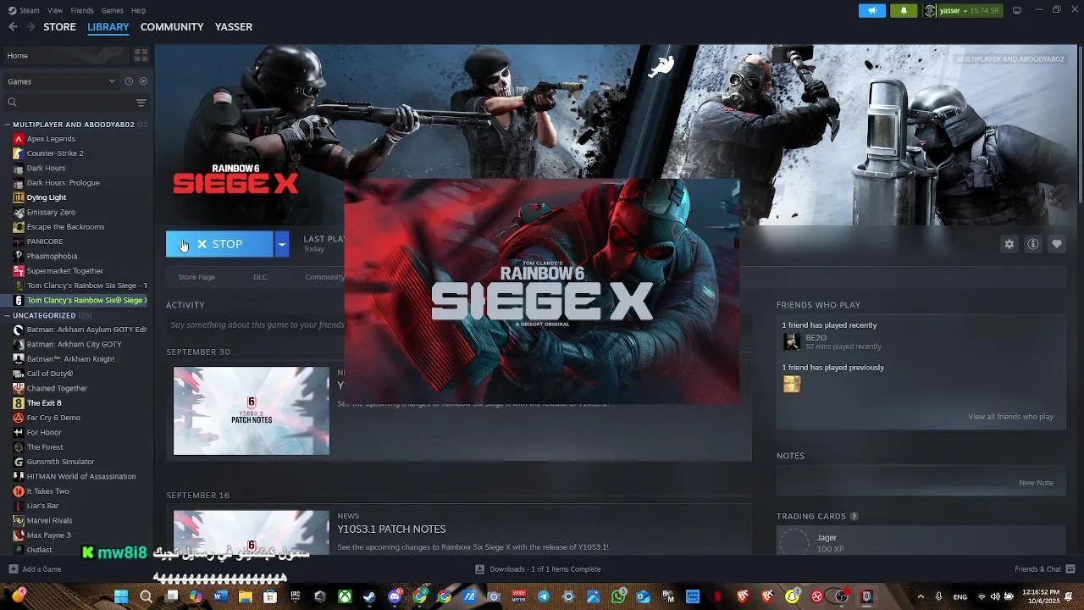Go to the Library tab

point(108,26)
